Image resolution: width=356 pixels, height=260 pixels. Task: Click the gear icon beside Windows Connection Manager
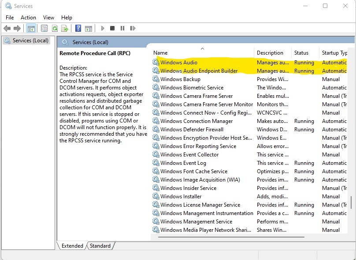point(156,121)
